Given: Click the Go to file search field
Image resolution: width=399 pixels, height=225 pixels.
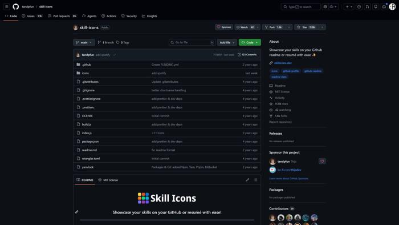Looking at the screenshot, I should pos(192,43).
